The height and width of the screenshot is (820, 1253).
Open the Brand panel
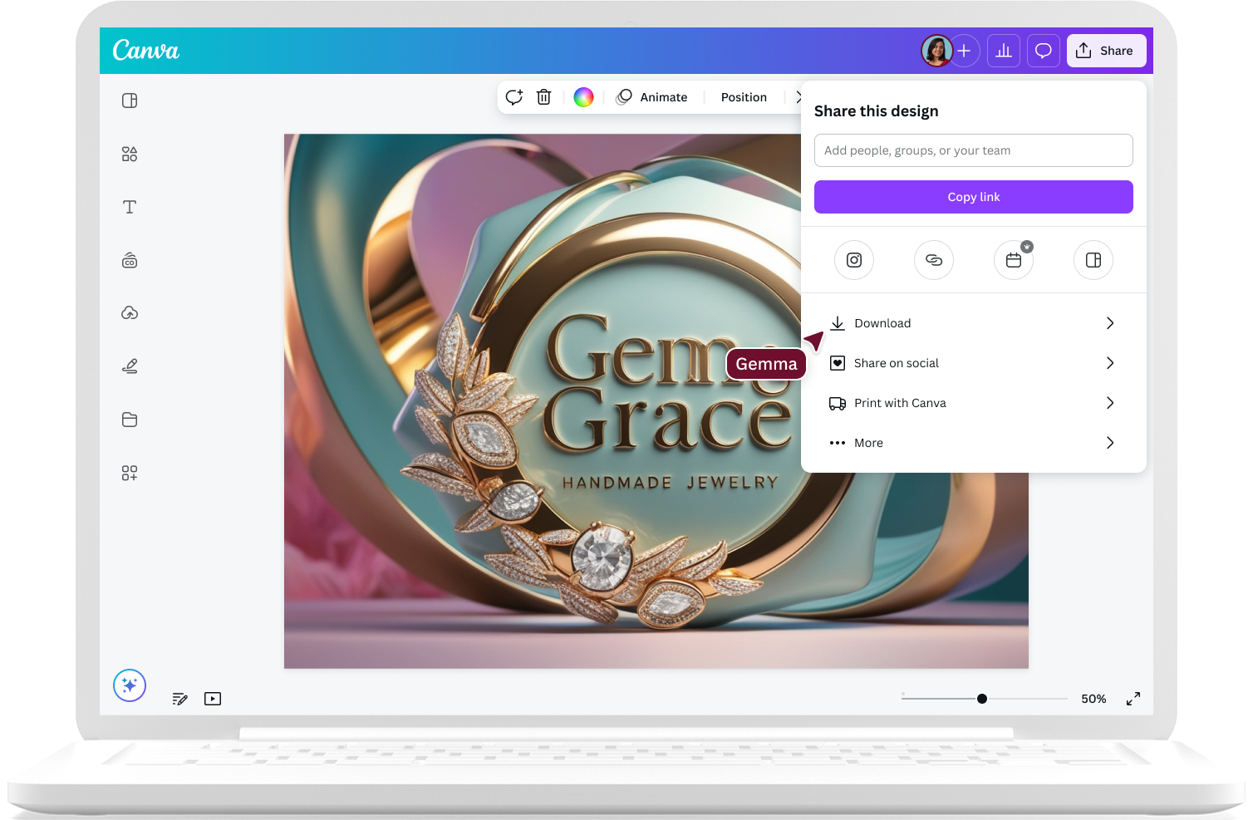[130, 260]
